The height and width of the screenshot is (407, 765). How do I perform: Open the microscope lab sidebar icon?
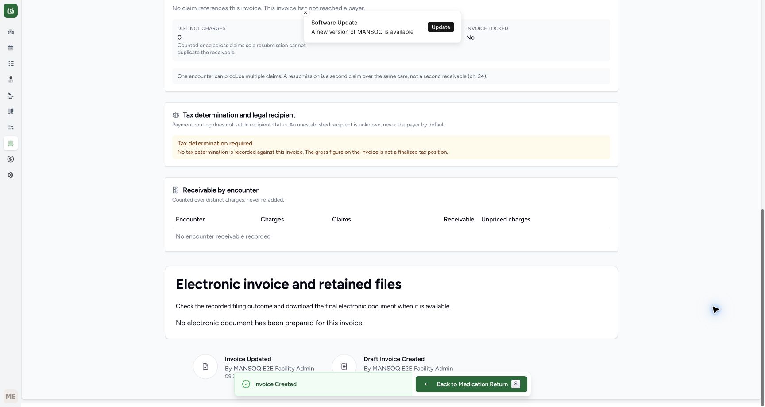point(11,95)
